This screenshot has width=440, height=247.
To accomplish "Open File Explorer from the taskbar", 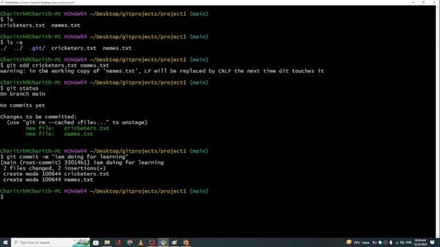I will [107, 242].
